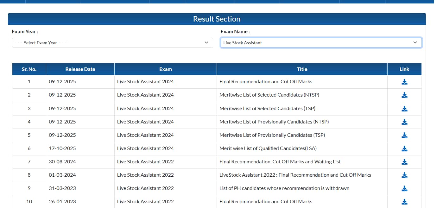Screen dimensions: 437x208
Task: Download Meritwise Provisionally Candidates (NTSP) list
Action: (x=404, y=122)
